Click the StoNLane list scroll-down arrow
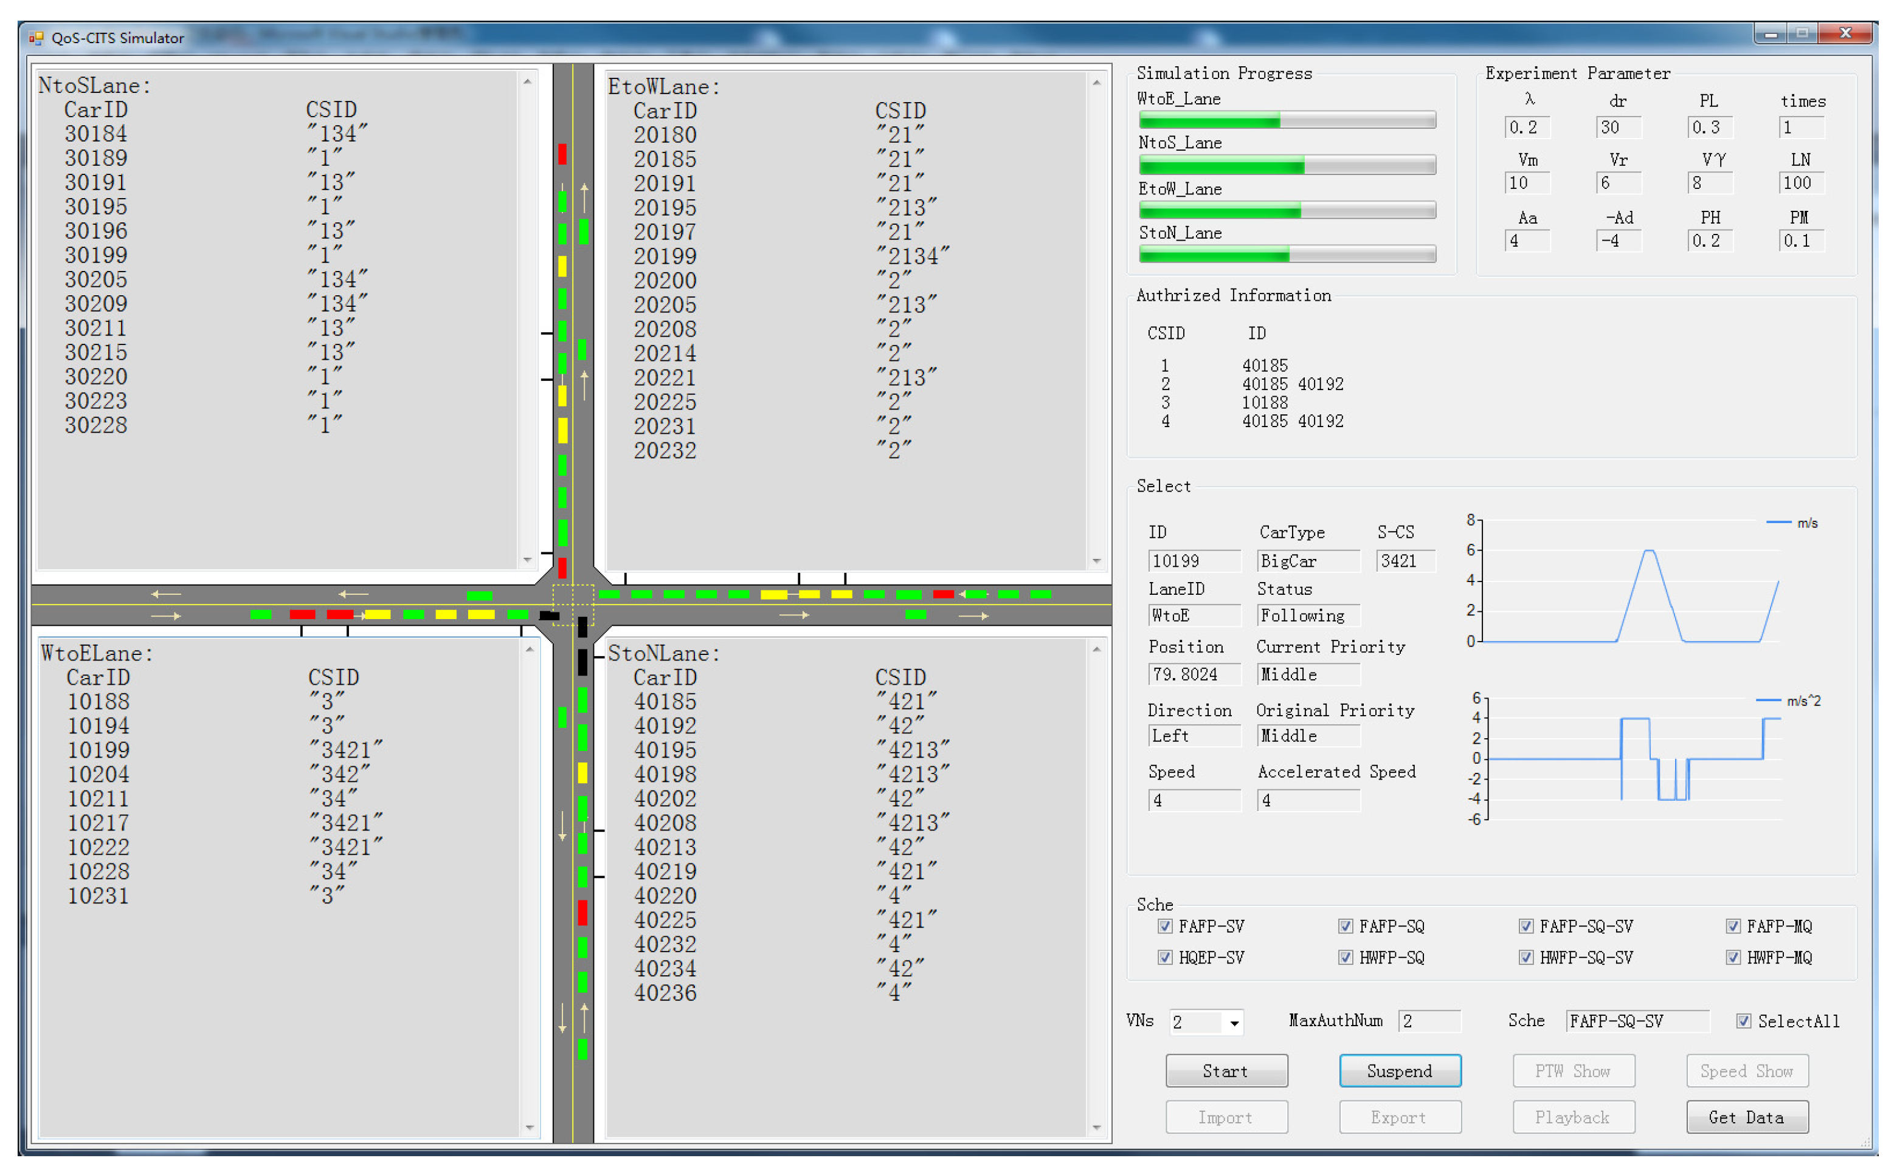The height and width of the screenshot is (1172, 1897). click(1097, 1127)
